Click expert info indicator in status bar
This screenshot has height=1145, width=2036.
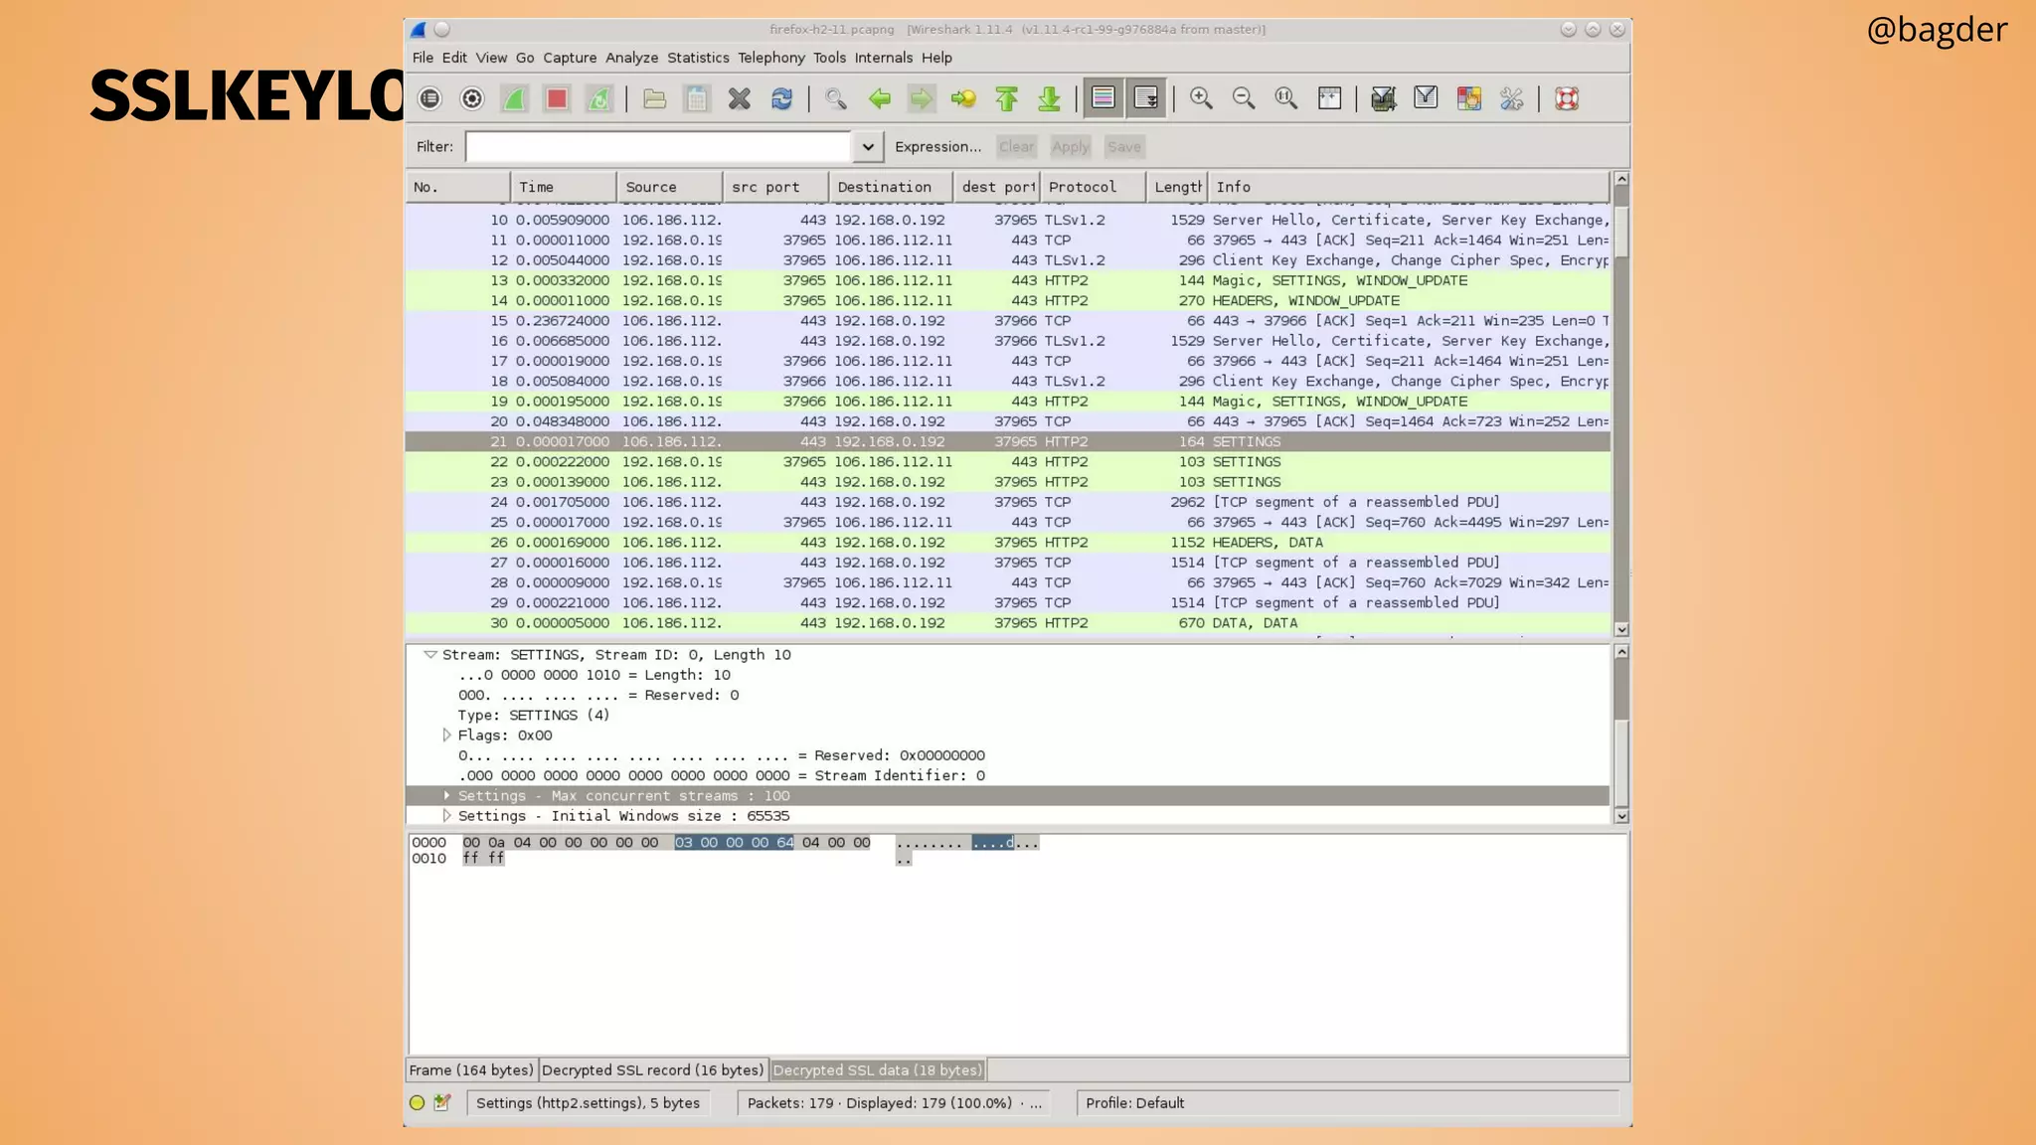(x=417, y=1102)
